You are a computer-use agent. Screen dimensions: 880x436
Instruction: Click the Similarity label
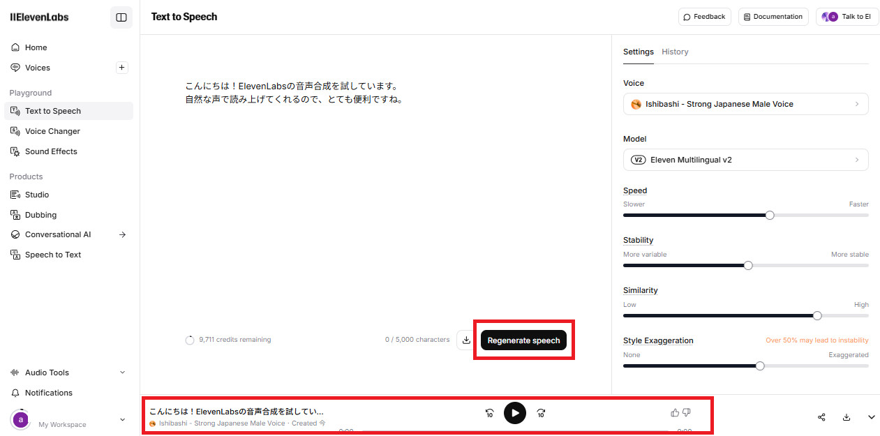641,290
